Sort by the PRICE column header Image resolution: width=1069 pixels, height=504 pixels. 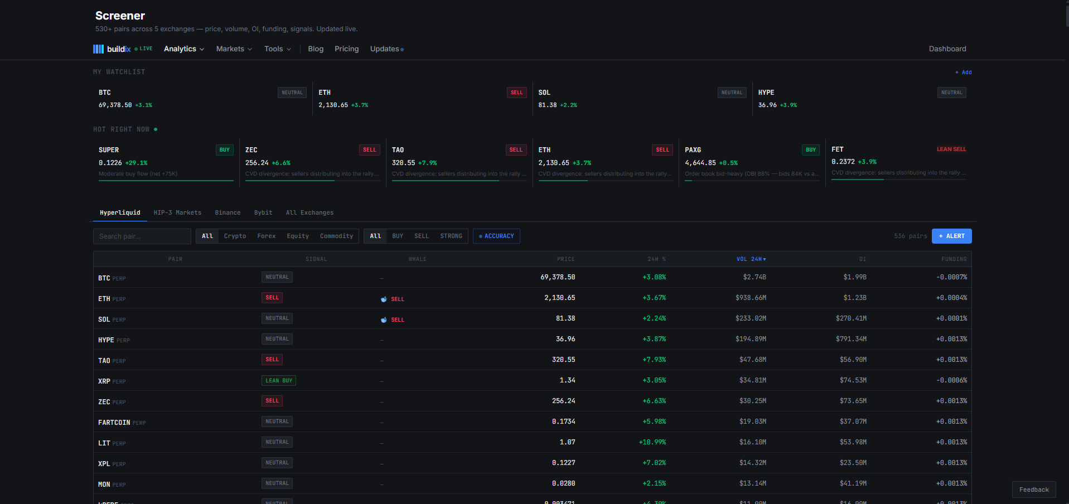pyautogui.click(x=565, y=259)
